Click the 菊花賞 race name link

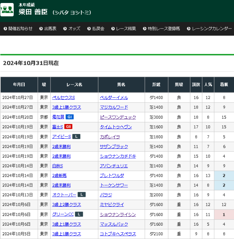tap(58, 117)
